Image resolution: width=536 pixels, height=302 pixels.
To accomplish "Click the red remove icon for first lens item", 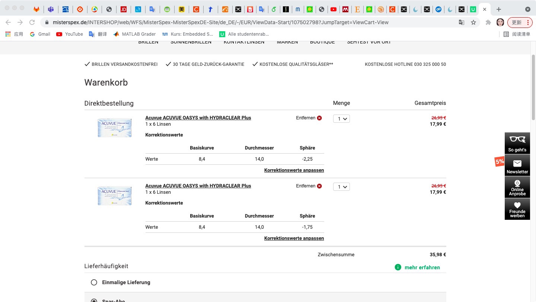I will pyautogui.click(x=319, y=118).
